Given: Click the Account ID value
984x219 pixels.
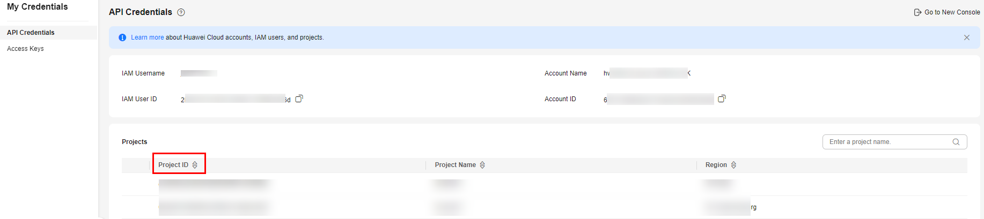Looking at the screenshot, I should [660, 99].
